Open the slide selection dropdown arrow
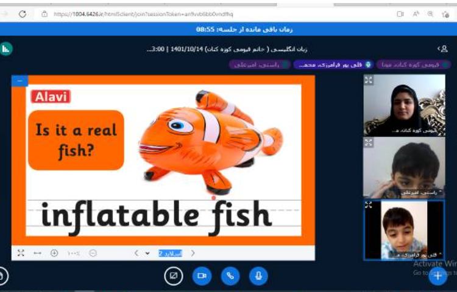 point(147,253)
